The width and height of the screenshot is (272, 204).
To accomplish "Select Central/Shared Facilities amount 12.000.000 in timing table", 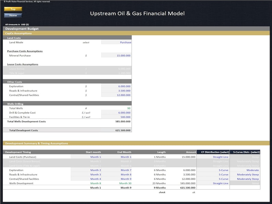I will [188, 179].
